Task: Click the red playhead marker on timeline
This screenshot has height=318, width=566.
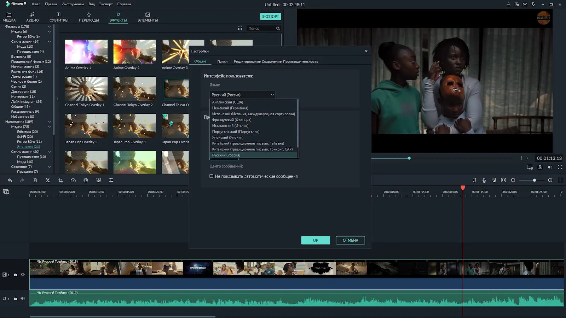Action: coord(463,188)
